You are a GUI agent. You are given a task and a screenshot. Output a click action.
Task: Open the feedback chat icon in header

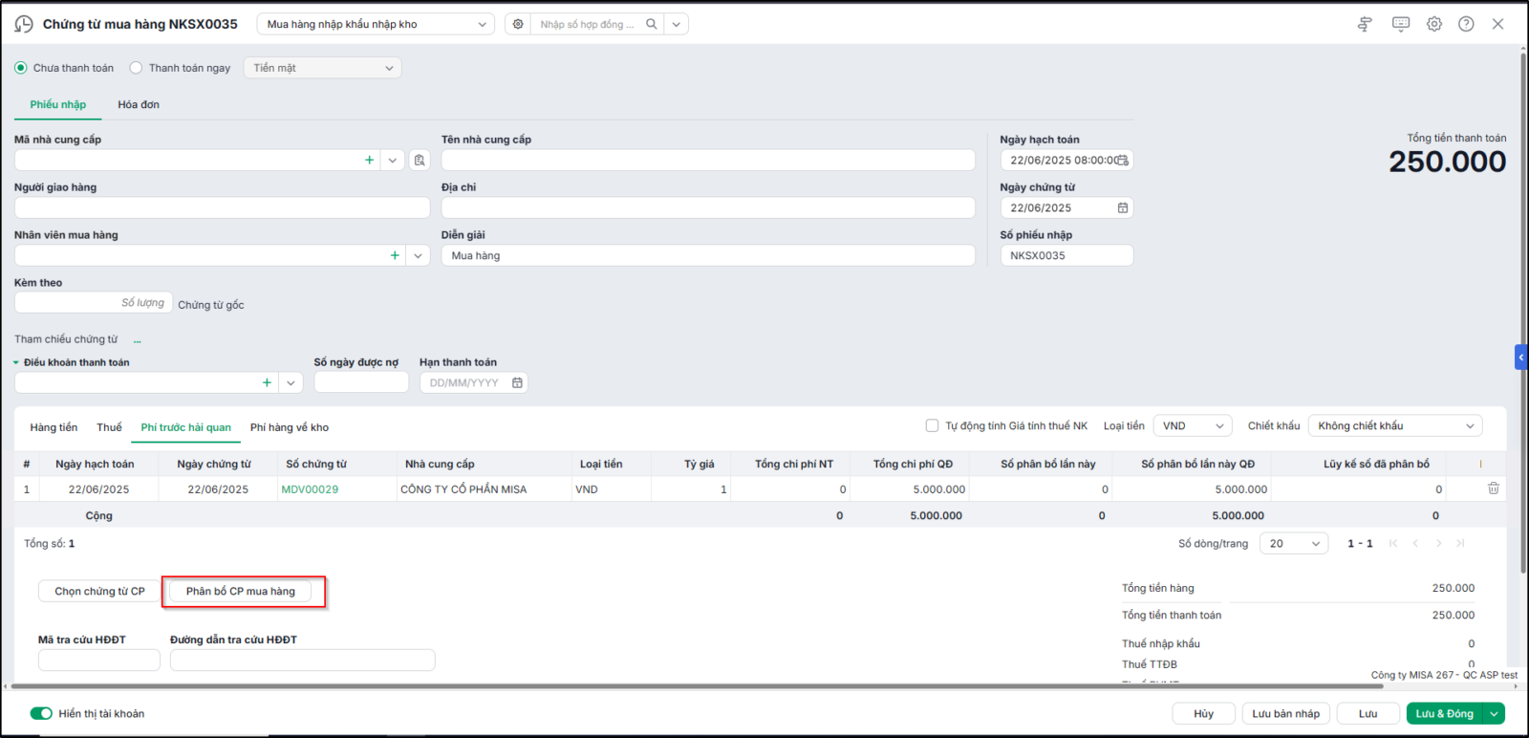coord(1401,24)
